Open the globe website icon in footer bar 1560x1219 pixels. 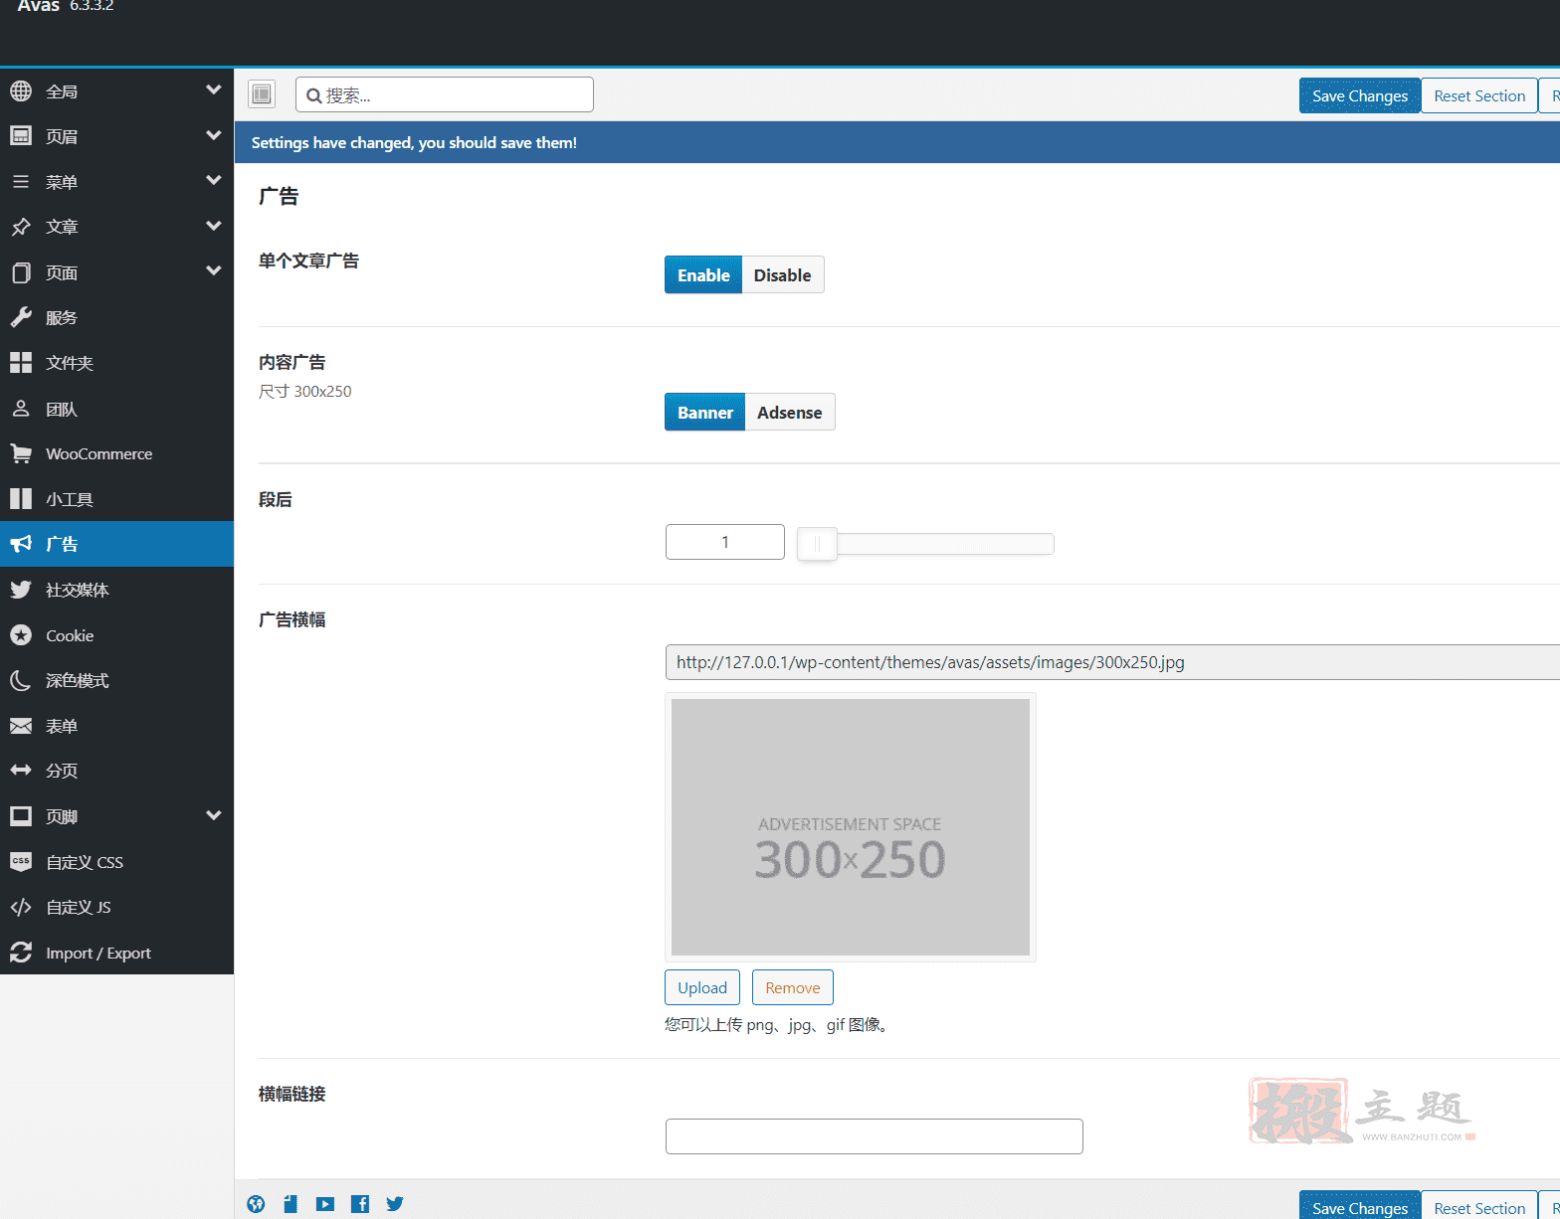[x=257, y=1204]
